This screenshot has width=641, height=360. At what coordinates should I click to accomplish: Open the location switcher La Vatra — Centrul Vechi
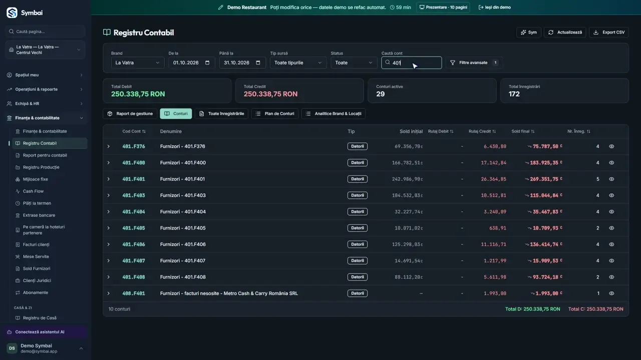pyautogui.click(x=46, y=50)
